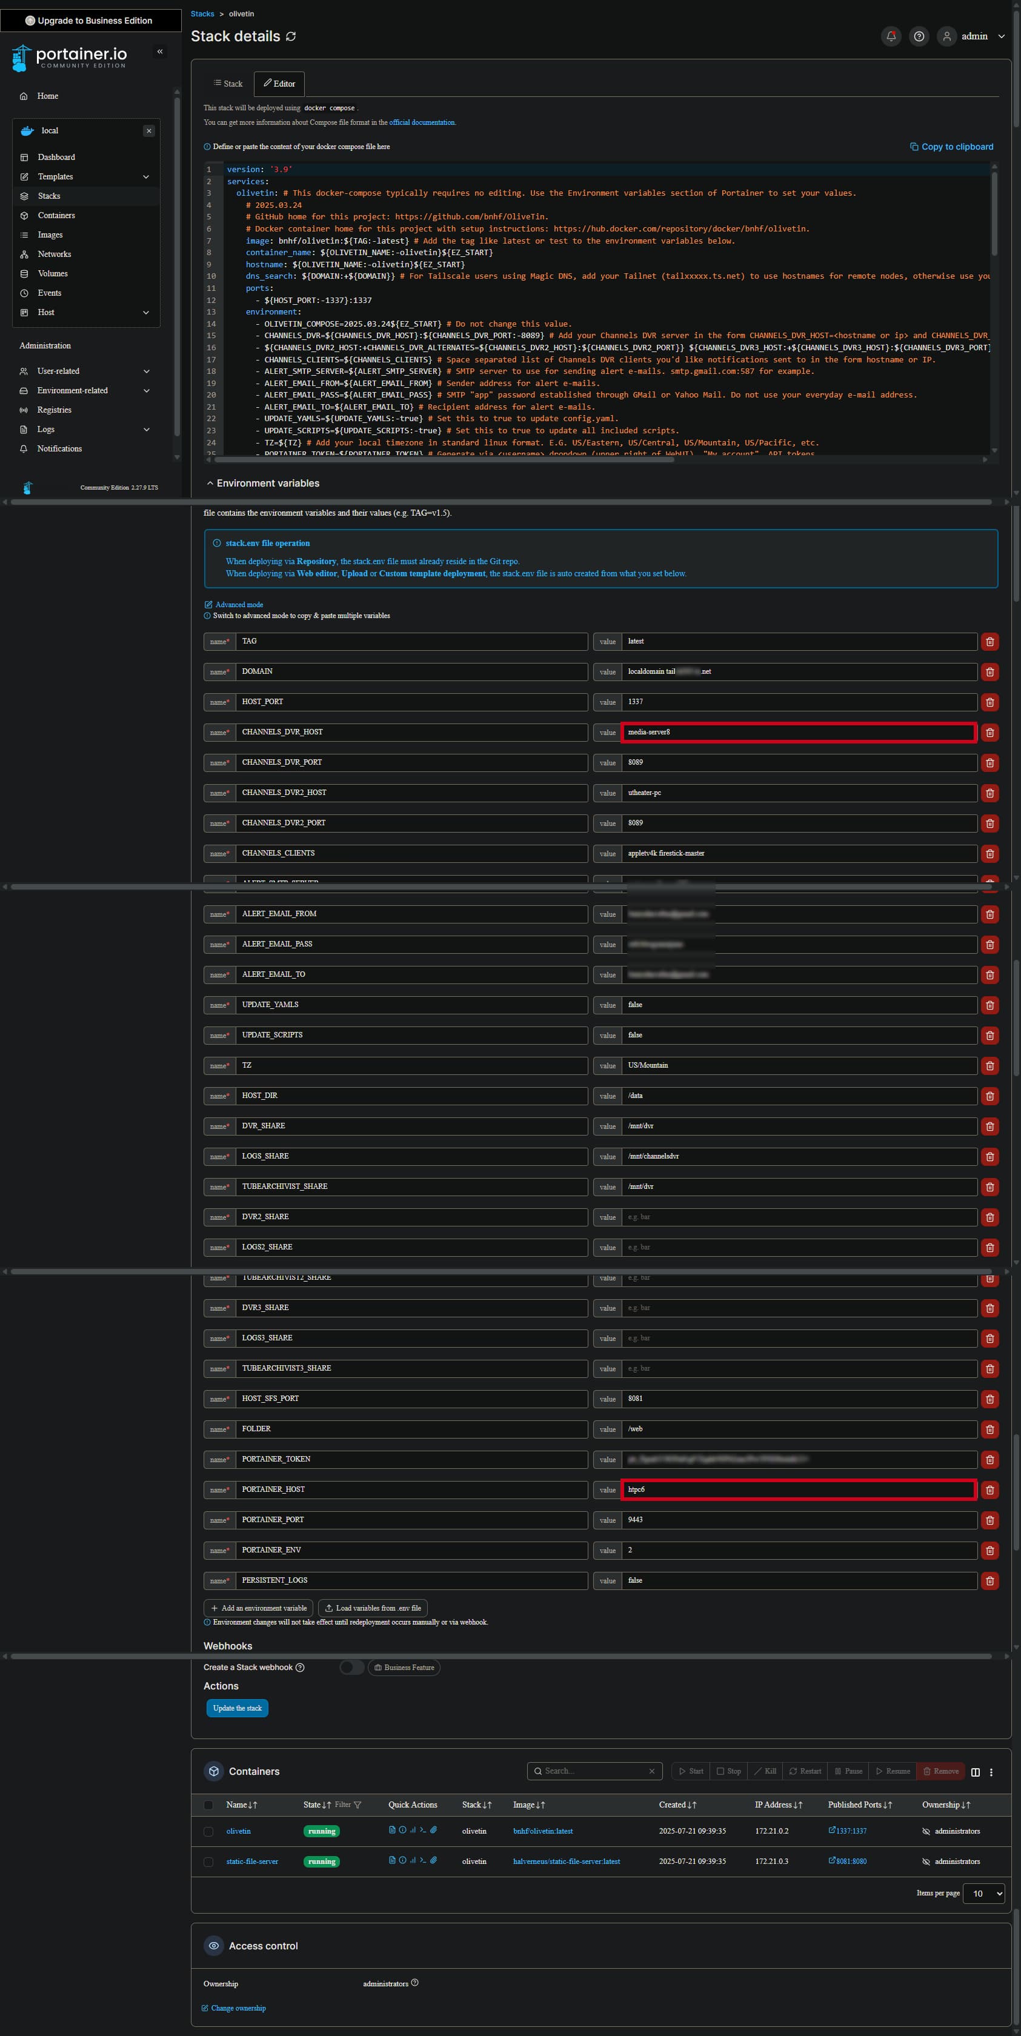Screen dimensions: 1021x2036
Task: Open Containers in the sidebar
Action: pos(56,216)
